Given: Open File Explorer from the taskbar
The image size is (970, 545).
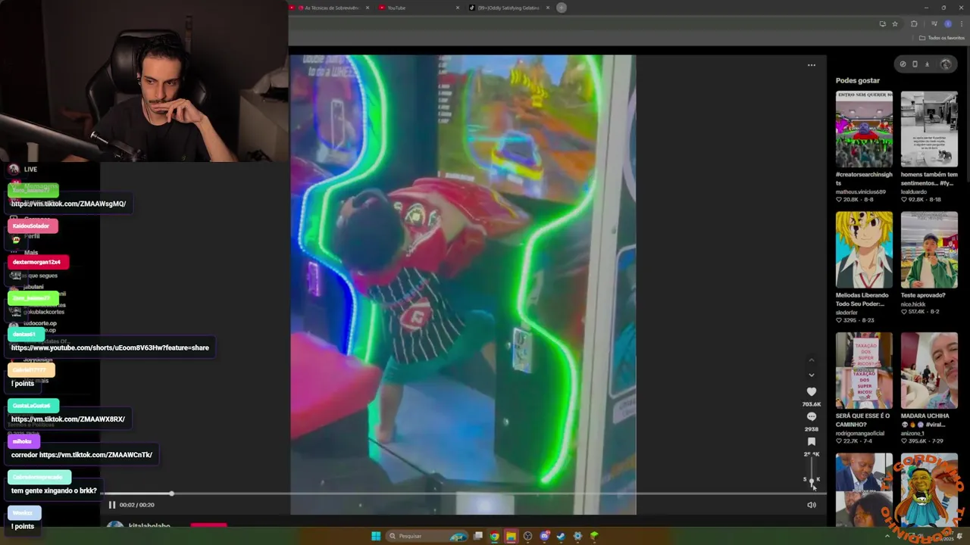Looking at the screenshot, I should tap(511, 536).
